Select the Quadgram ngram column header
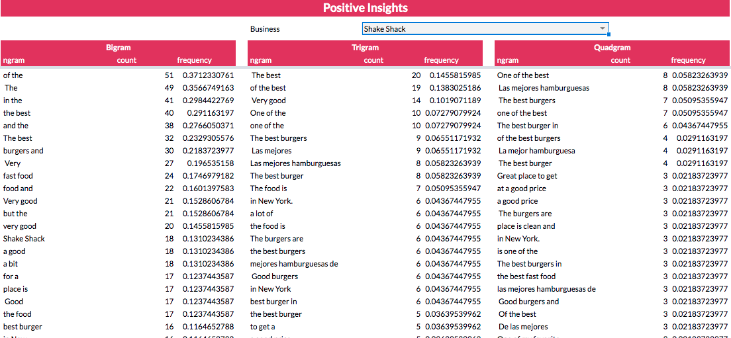The width and height of the screenshot is (731, 338). [x=508, y=60]
